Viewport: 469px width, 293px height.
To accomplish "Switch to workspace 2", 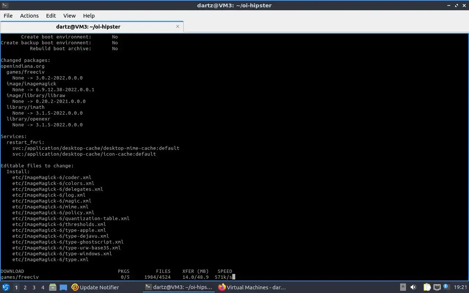I will [x=25, y=288].
